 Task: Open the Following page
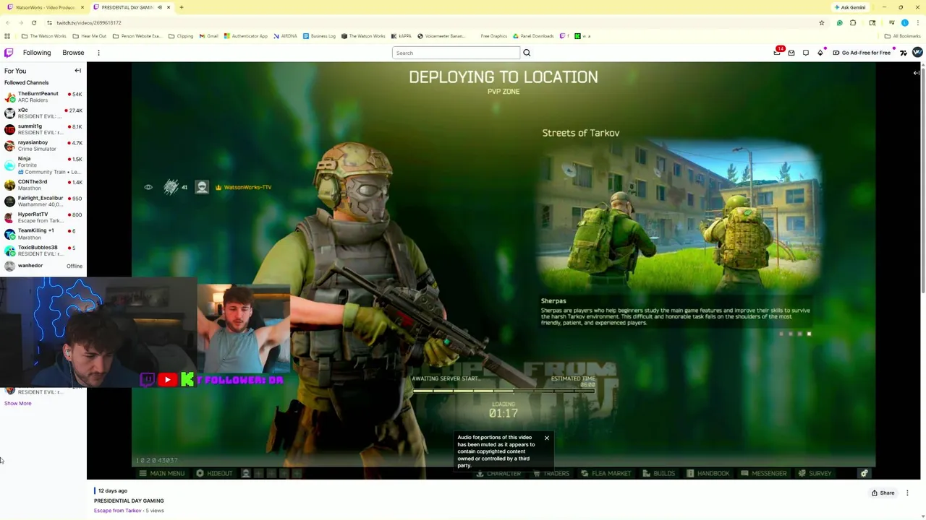(37, 53)
